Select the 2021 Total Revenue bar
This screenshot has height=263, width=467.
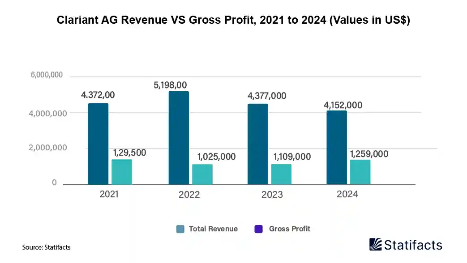tap(99, 144)
